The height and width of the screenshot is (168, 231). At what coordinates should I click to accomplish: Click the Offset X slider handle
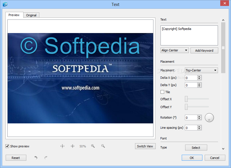pos(186,99)
